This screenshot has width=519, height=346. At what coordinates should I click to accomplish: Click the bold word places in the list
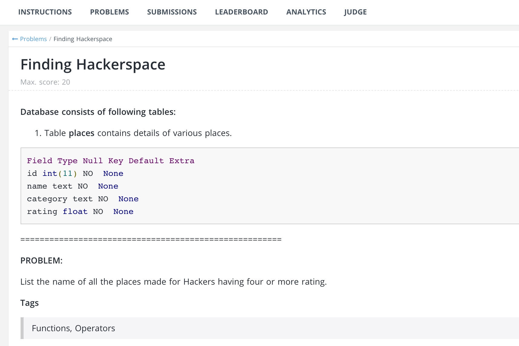pyautogui.click(x=82, y=133)
